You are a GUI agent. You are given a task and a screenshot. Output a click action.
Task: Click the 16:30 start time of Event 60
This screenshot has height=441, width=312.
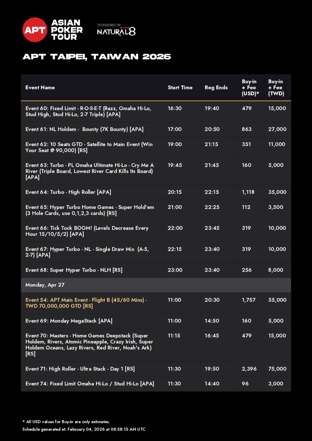174,108
